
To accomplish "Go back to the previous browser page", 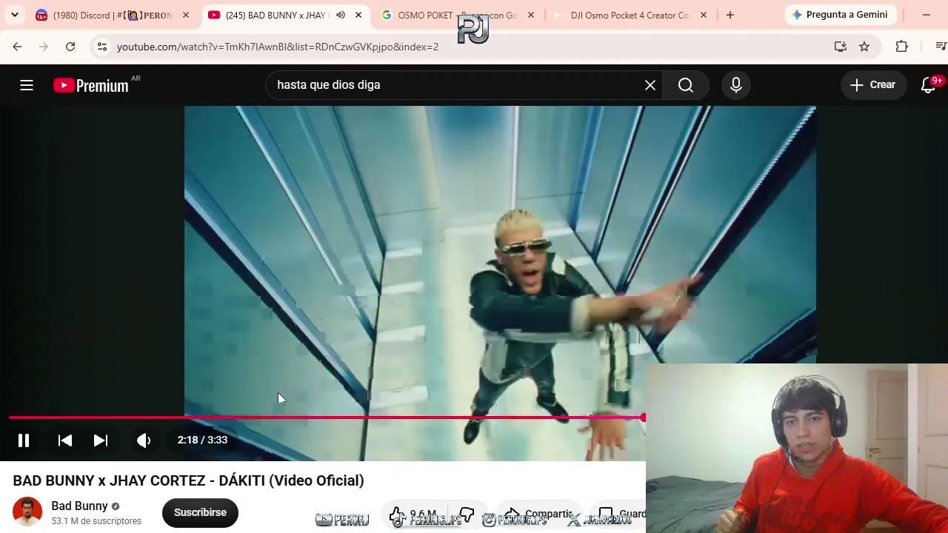I will [x=17, y=47].
